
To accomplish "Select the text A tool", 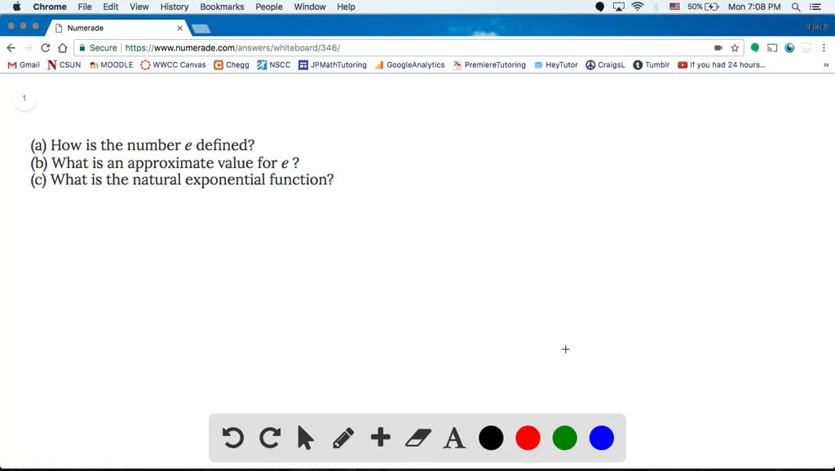I will 454,438.
